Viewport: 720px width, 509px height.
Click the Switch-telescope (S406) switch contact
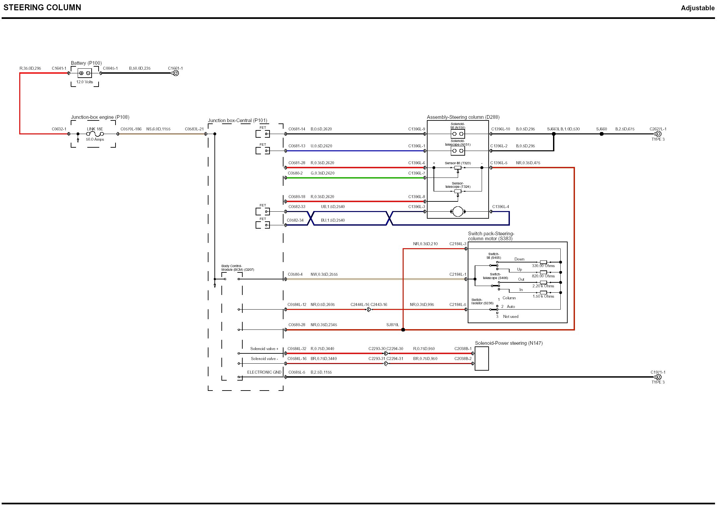tap(496, 285)
